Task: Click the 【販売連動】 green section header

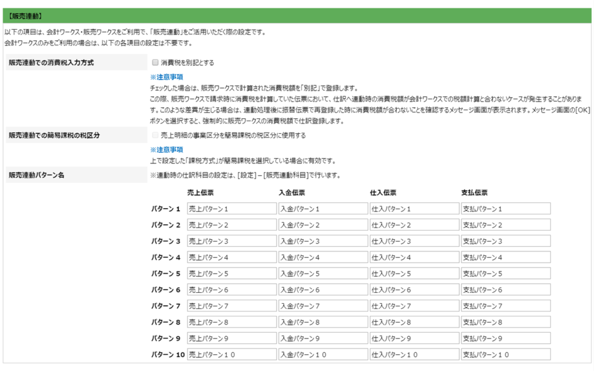Action: pyautogui.click(x=297, y=16)
